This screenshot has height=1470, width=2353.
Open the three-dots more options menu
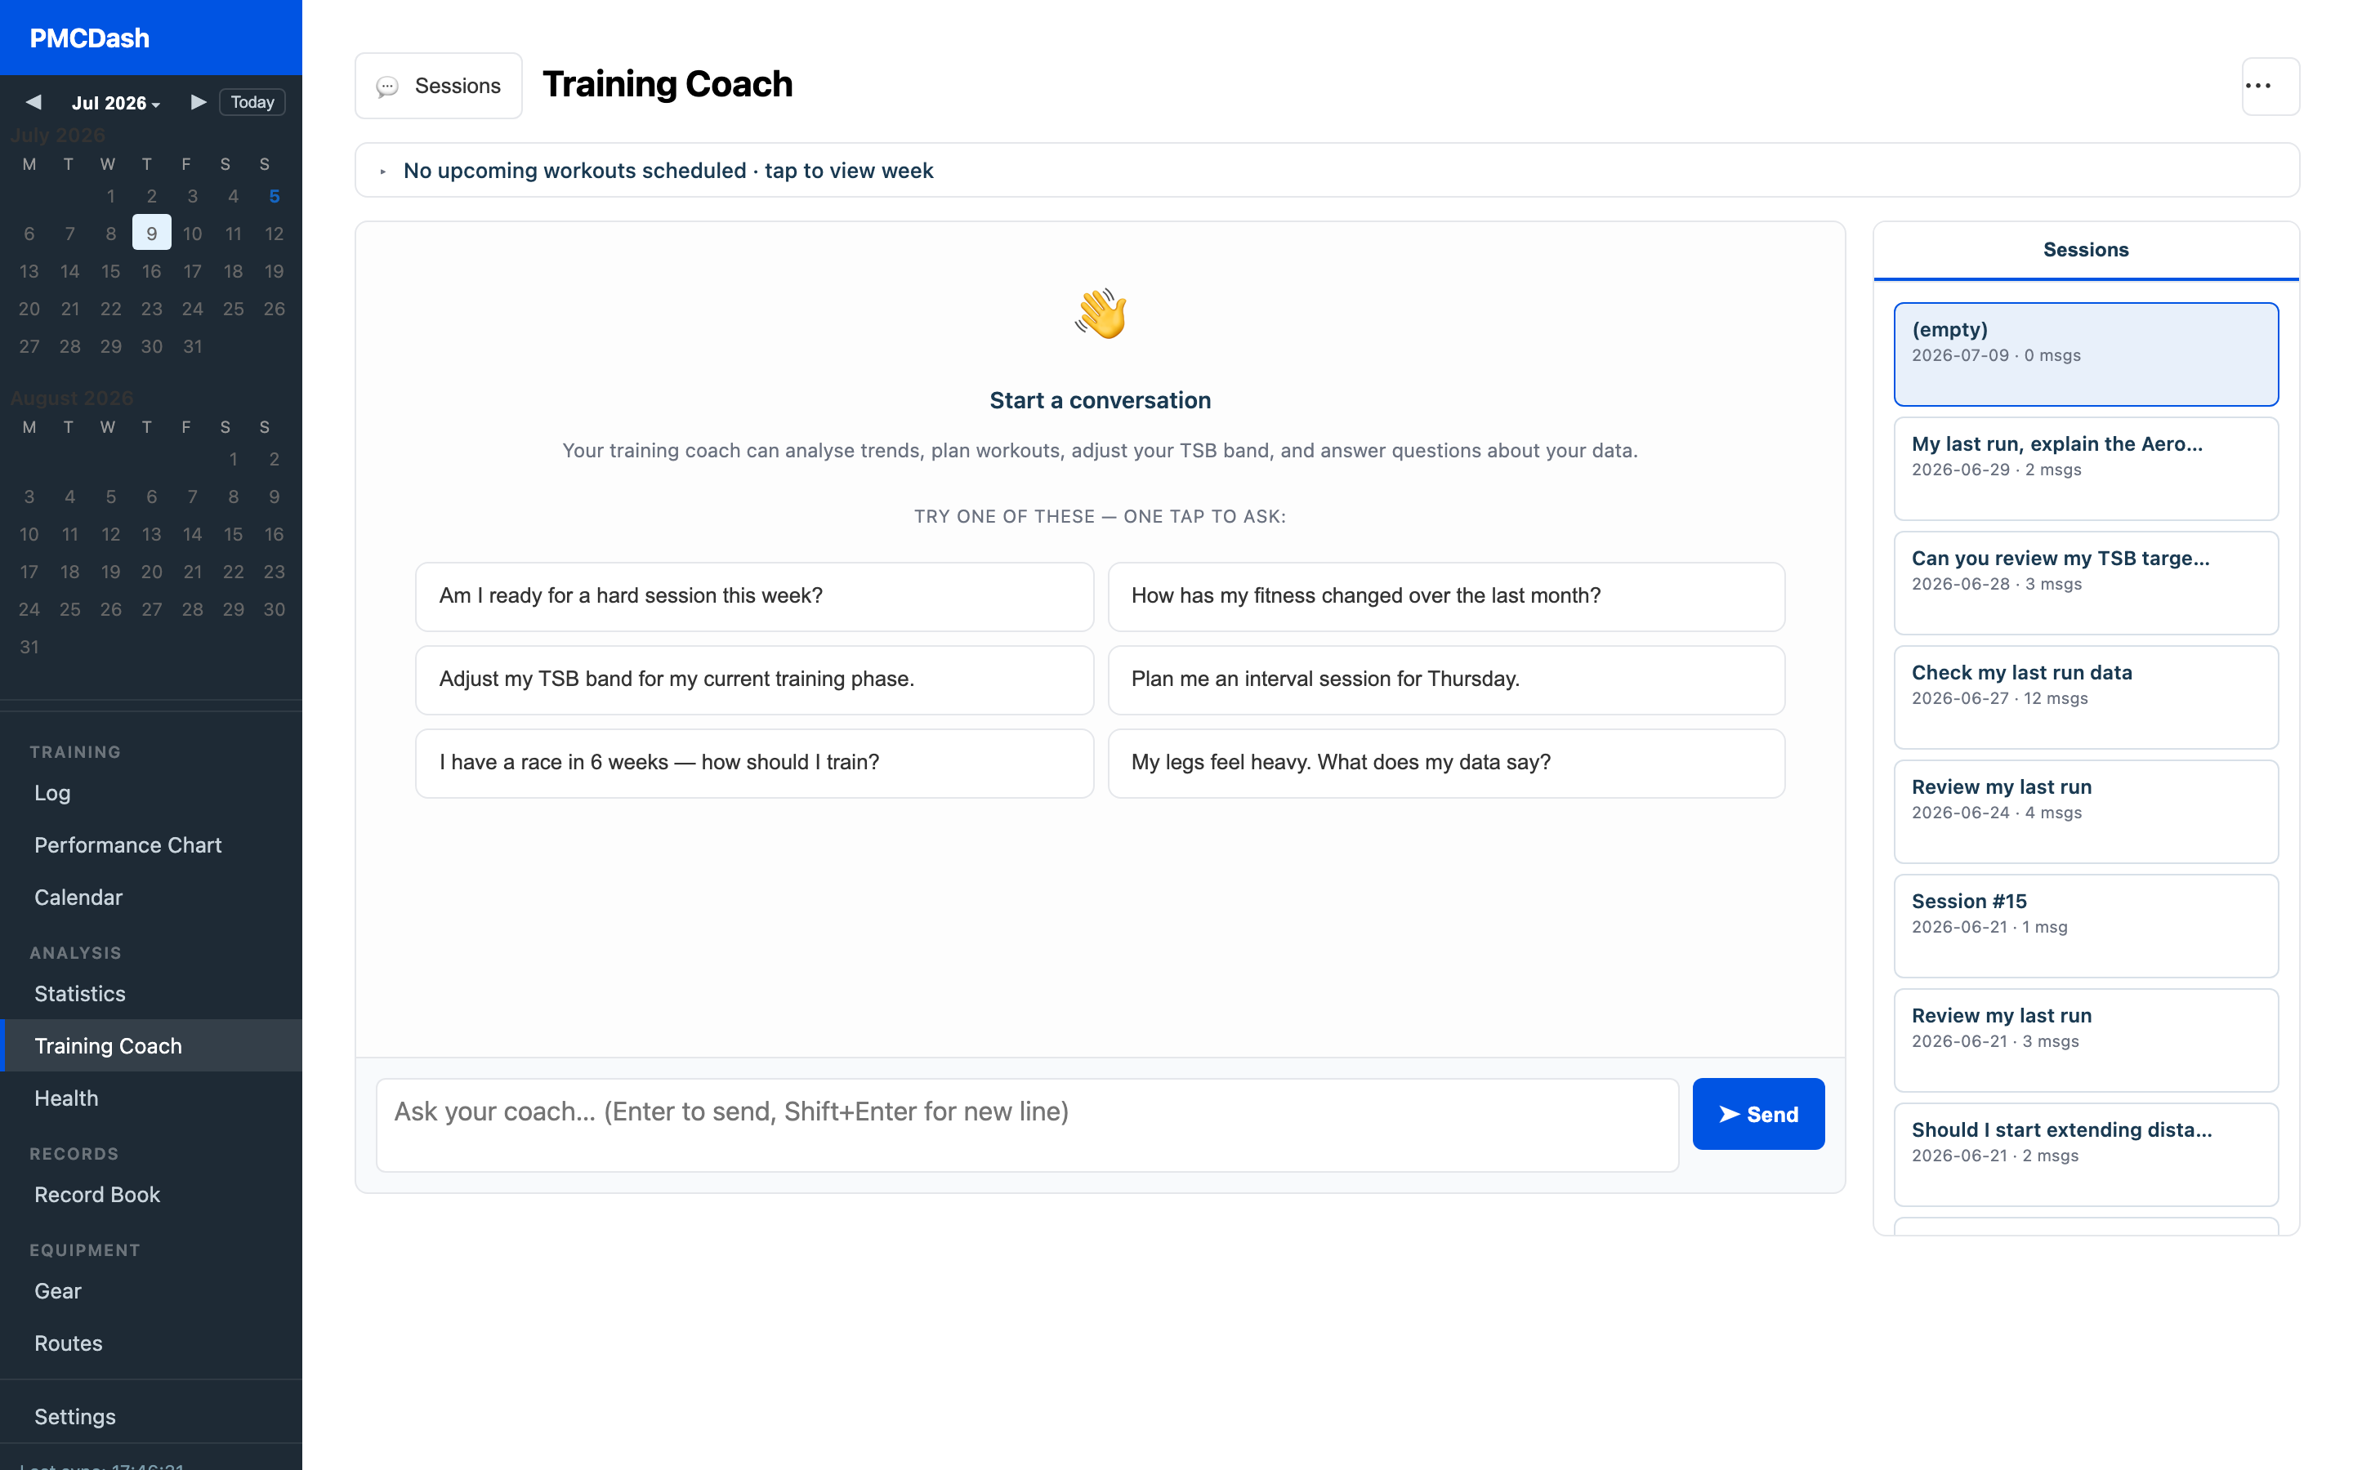(2270, 87)
